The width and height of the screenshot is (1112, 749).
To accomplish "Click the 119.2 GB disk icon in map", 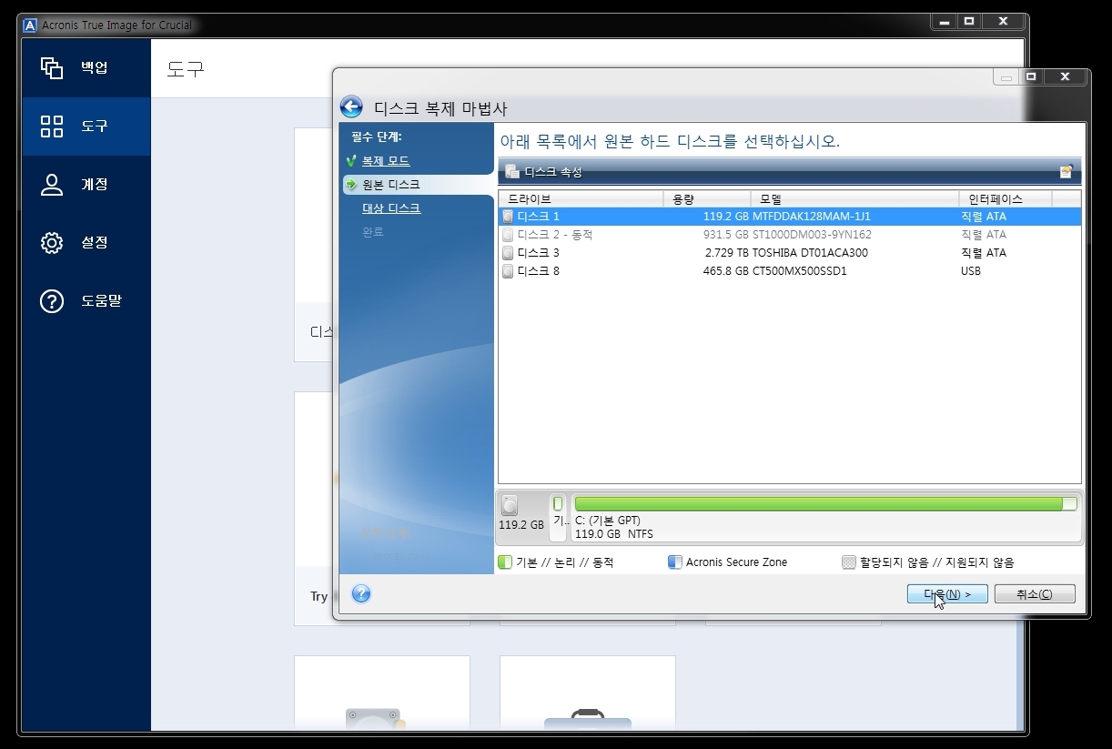I will click(510, 506).
